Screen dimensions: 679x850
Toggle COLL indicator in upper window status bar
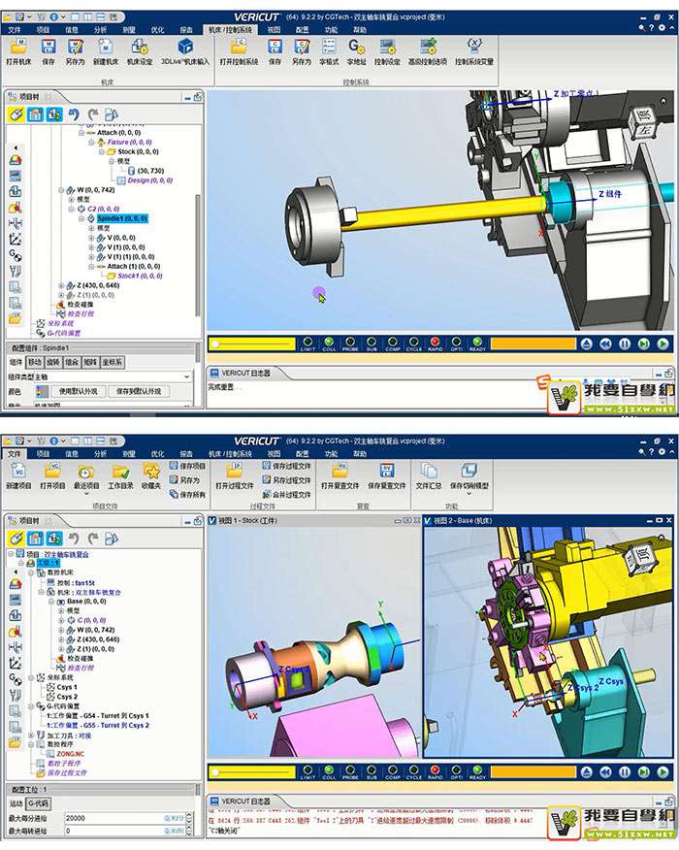tap(329, 343)
